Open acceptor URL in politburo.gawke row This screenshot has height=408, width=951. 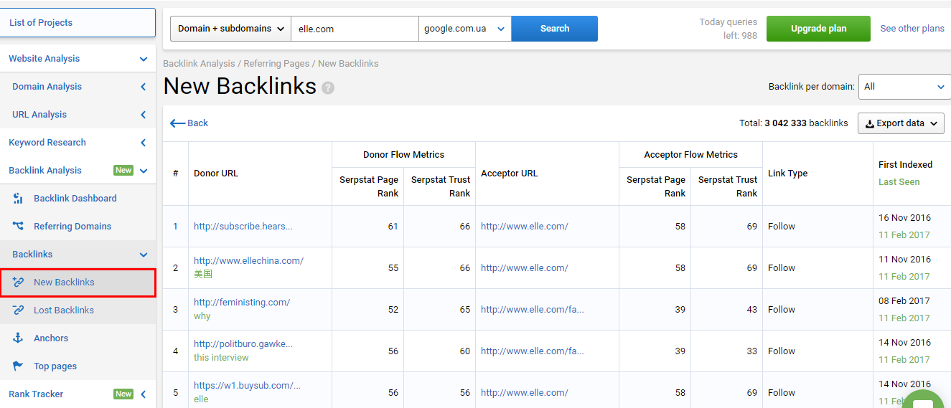533,351
